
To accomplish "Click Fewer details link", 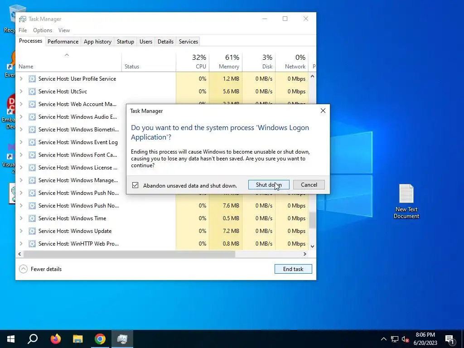I will click(46, 269).
